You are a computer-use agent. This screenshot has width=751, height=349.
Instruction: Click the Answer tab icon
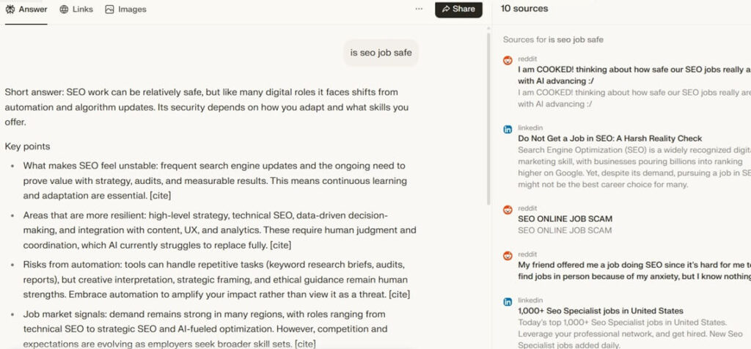pyautogui.click(x=11, y=10)
